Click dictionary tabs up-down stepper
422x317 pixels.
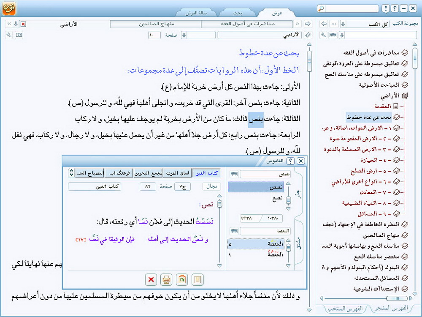tap(71, 172)
